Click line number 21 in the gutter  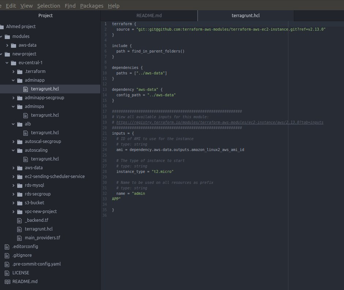(105, 133)
